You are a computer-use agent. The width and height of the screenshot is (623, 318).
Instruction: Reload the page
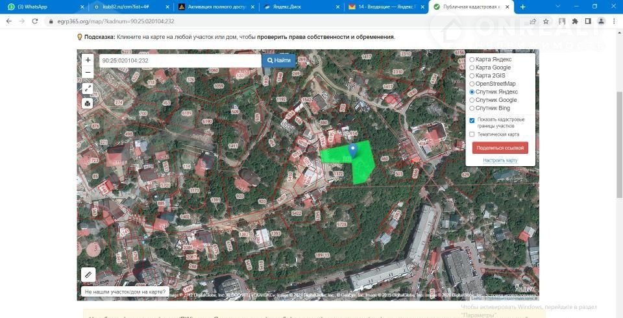tap(36, 21)
